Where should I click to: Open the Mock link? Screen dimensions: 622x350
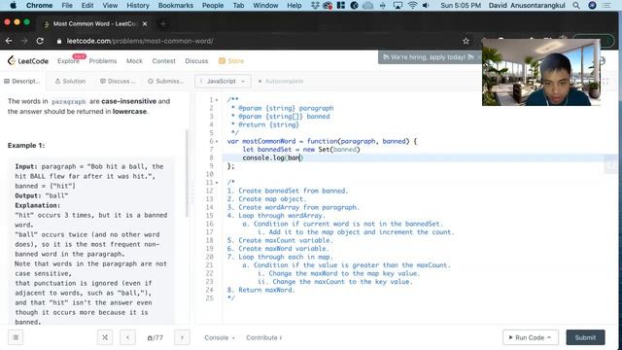(134, 60)
